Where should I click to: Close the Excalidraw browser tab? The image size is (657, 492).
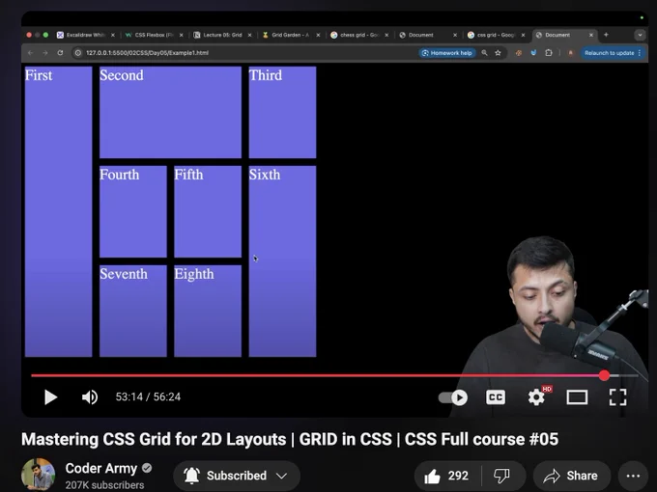(113, 35)
